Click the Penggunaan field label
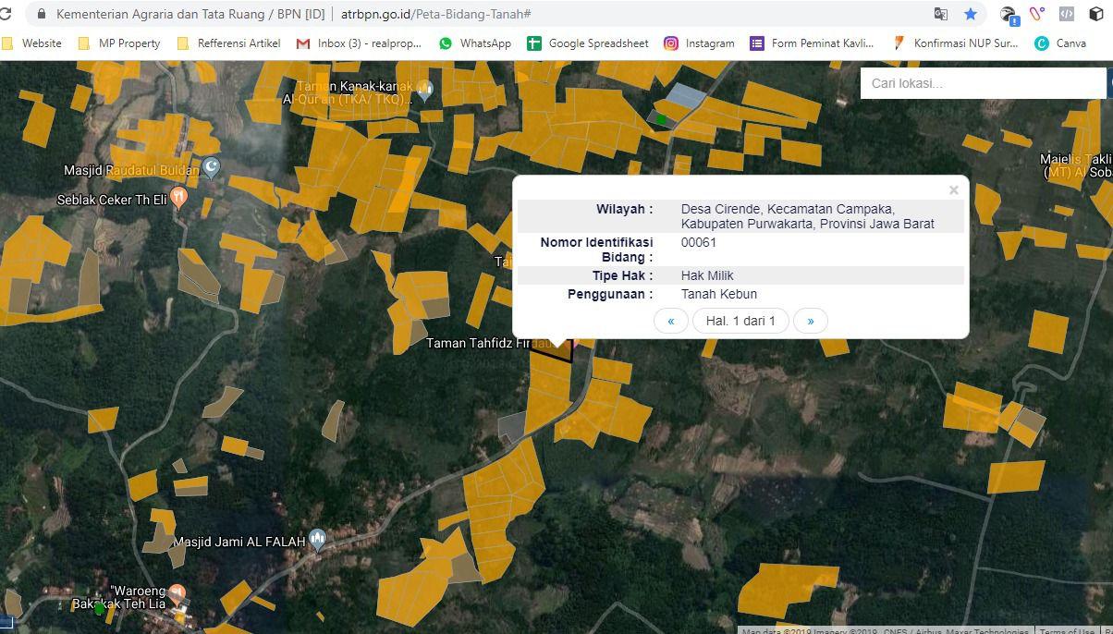 [x=610, y=294]
